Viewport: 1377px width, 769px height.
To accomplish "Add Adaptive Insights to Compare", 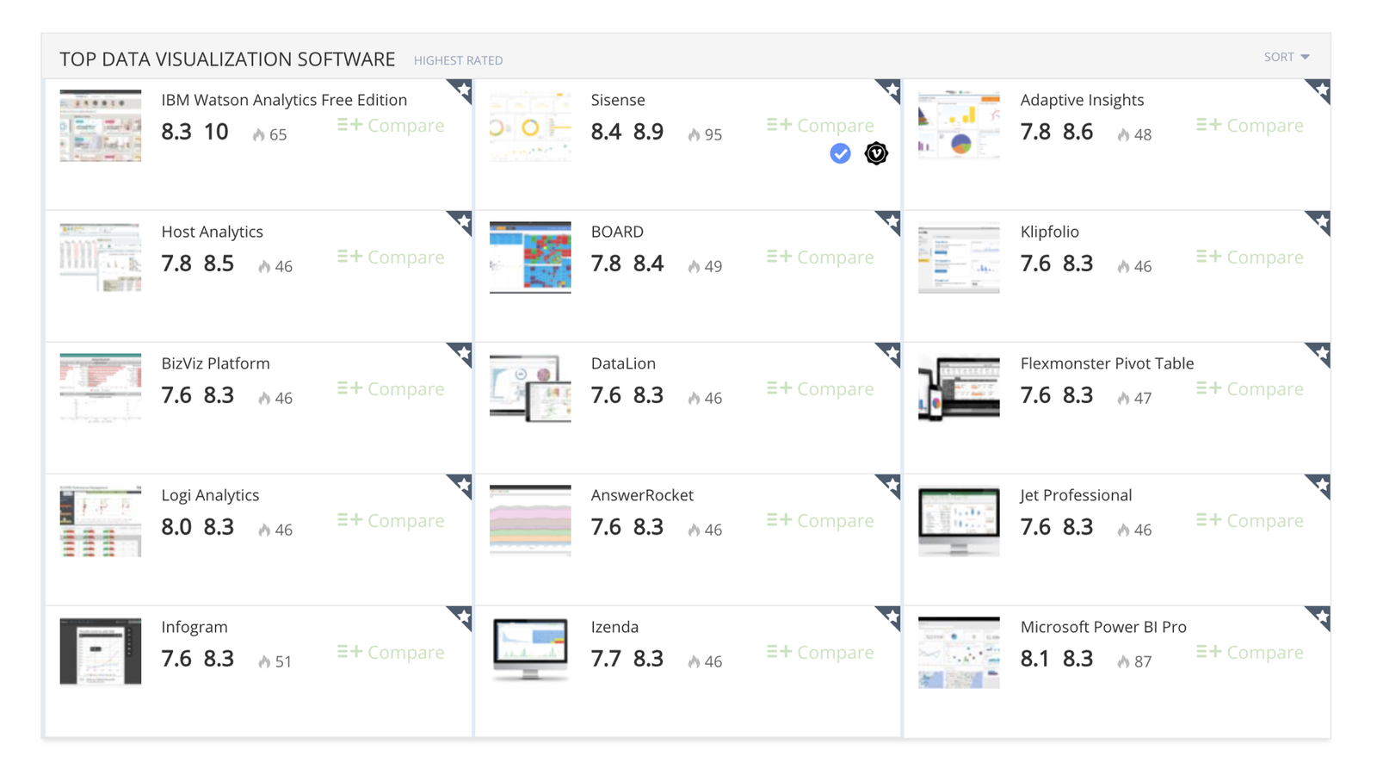I will 1250,126.
